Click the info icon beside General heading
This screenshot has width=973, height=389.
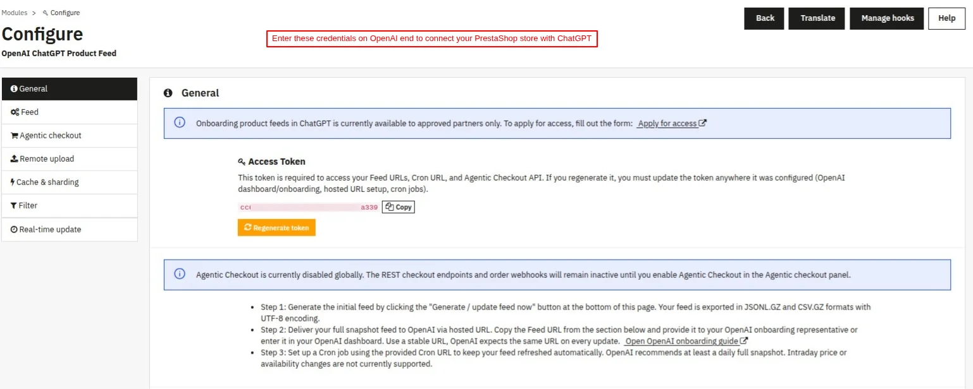pos(168,93)
